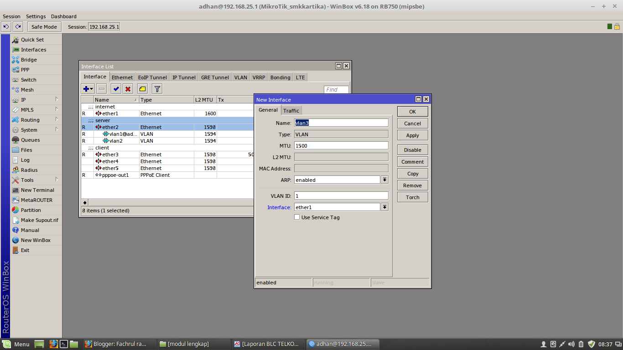The image size is (623, 350).
Task: Toggle the Use Service Tag checkbox
Action: [297, 217]
